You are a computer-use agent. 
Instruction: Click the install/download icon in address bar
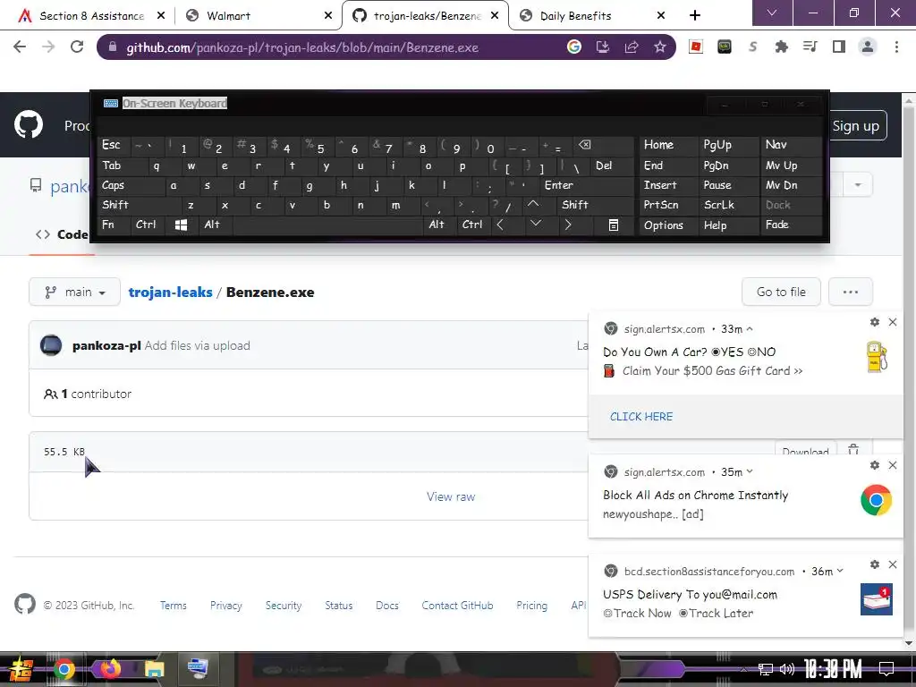603,47
